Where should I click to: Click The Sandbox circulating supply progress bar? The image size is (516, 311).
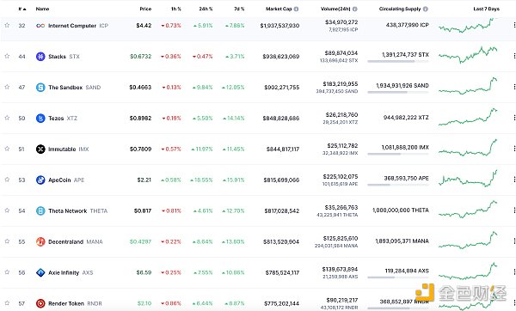click(x=398, y=93)
